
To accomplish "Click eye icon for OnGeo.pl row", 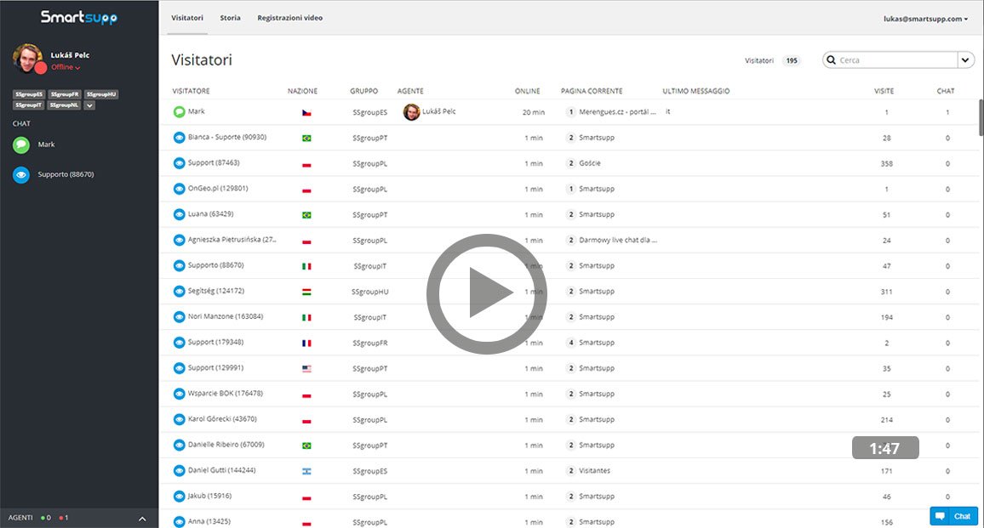I will click(x=179, y=189).
